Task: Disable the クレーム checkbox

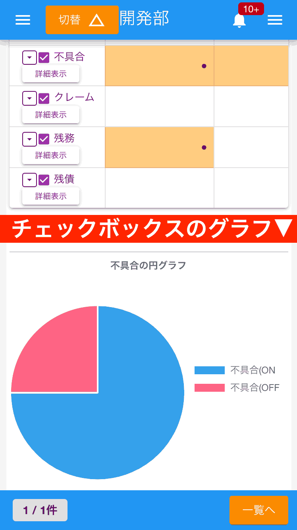Action: pyautogui.click(x=45, y=98)
